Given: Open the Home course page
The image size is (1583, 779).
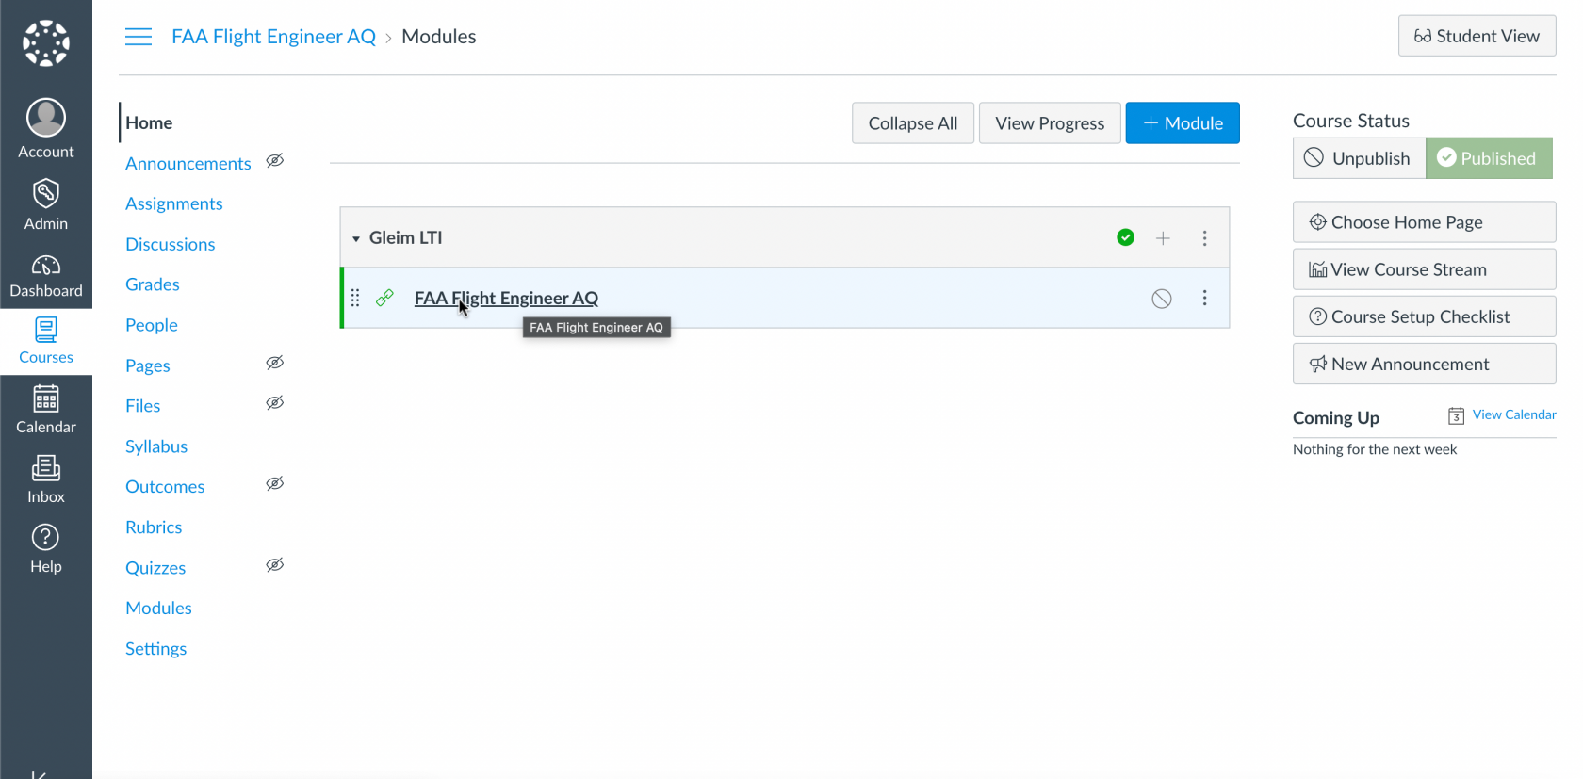Looking at the screenshot, I should [x=149, y=123].
